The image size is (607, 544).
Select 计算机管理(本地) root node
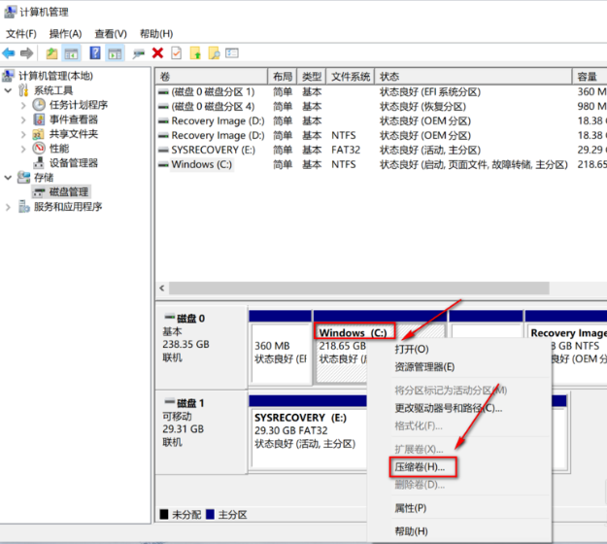tap(55, 76)
